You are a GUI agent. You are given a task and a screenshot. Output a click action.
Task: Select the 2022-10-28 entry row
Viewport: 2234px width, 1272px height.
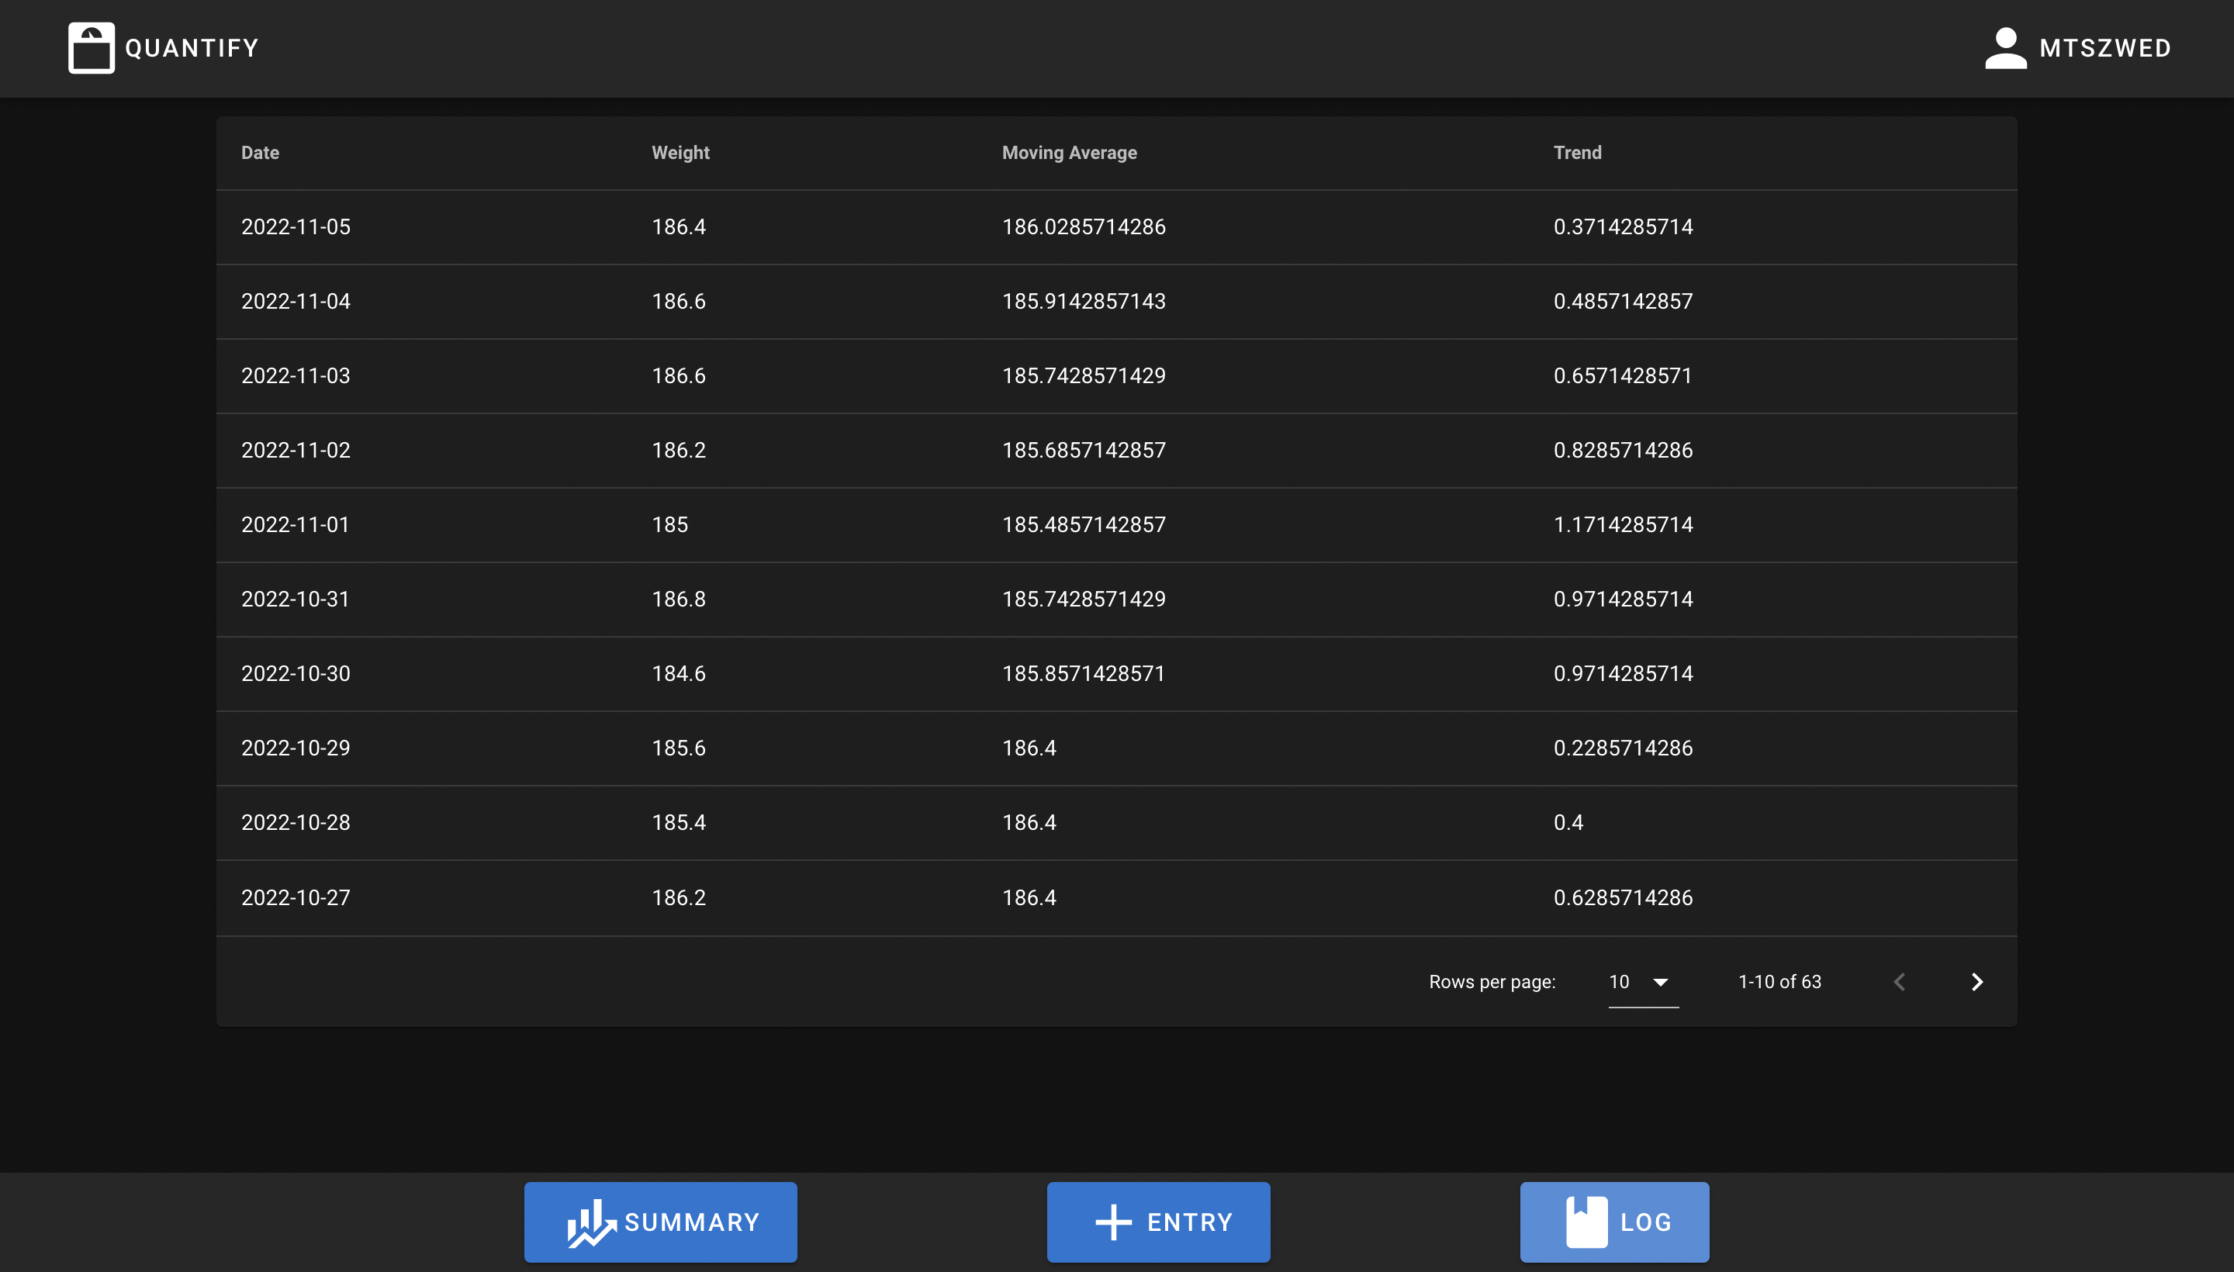point(1116,823)
